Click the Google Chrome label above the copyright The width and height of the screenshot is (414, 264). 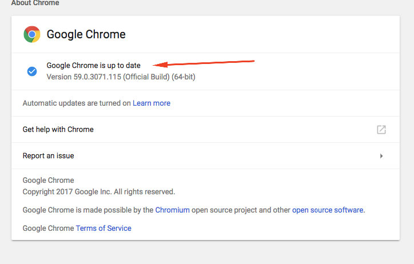(48, 181)
